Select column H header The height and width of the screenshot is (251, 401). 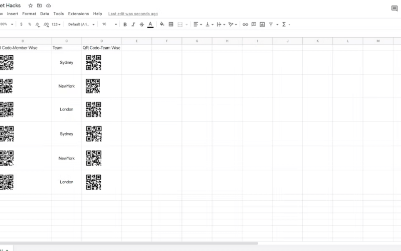[x=227, y=41]
